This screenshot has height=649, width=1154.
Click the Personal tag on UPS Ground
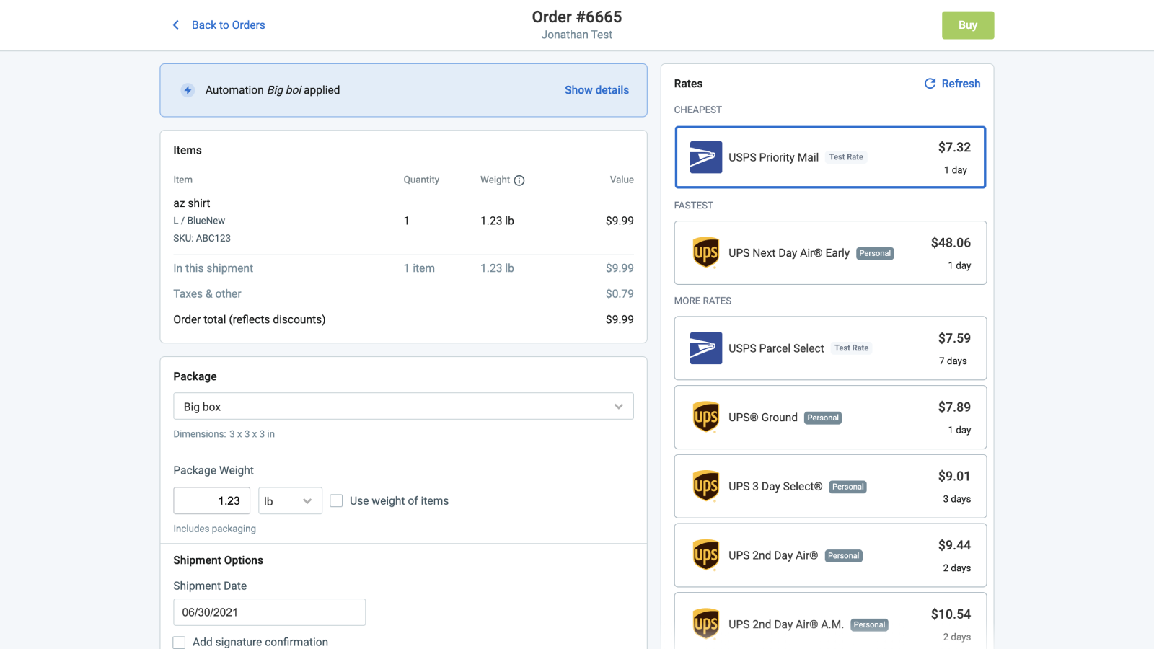822,418
